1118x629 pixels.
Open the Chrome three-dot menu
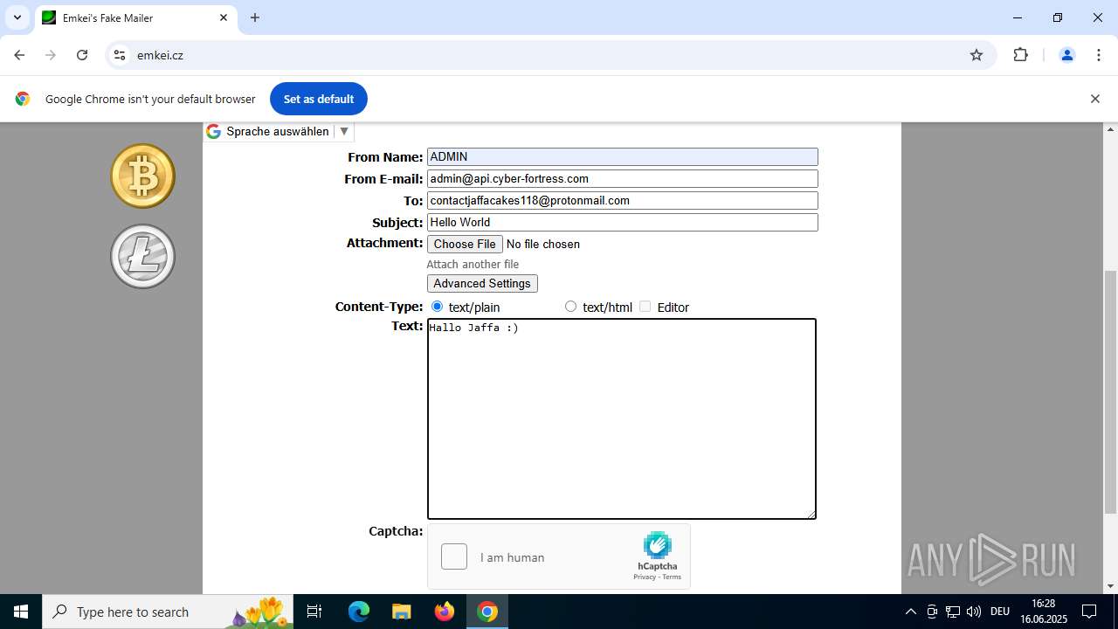pos(1099,55)
